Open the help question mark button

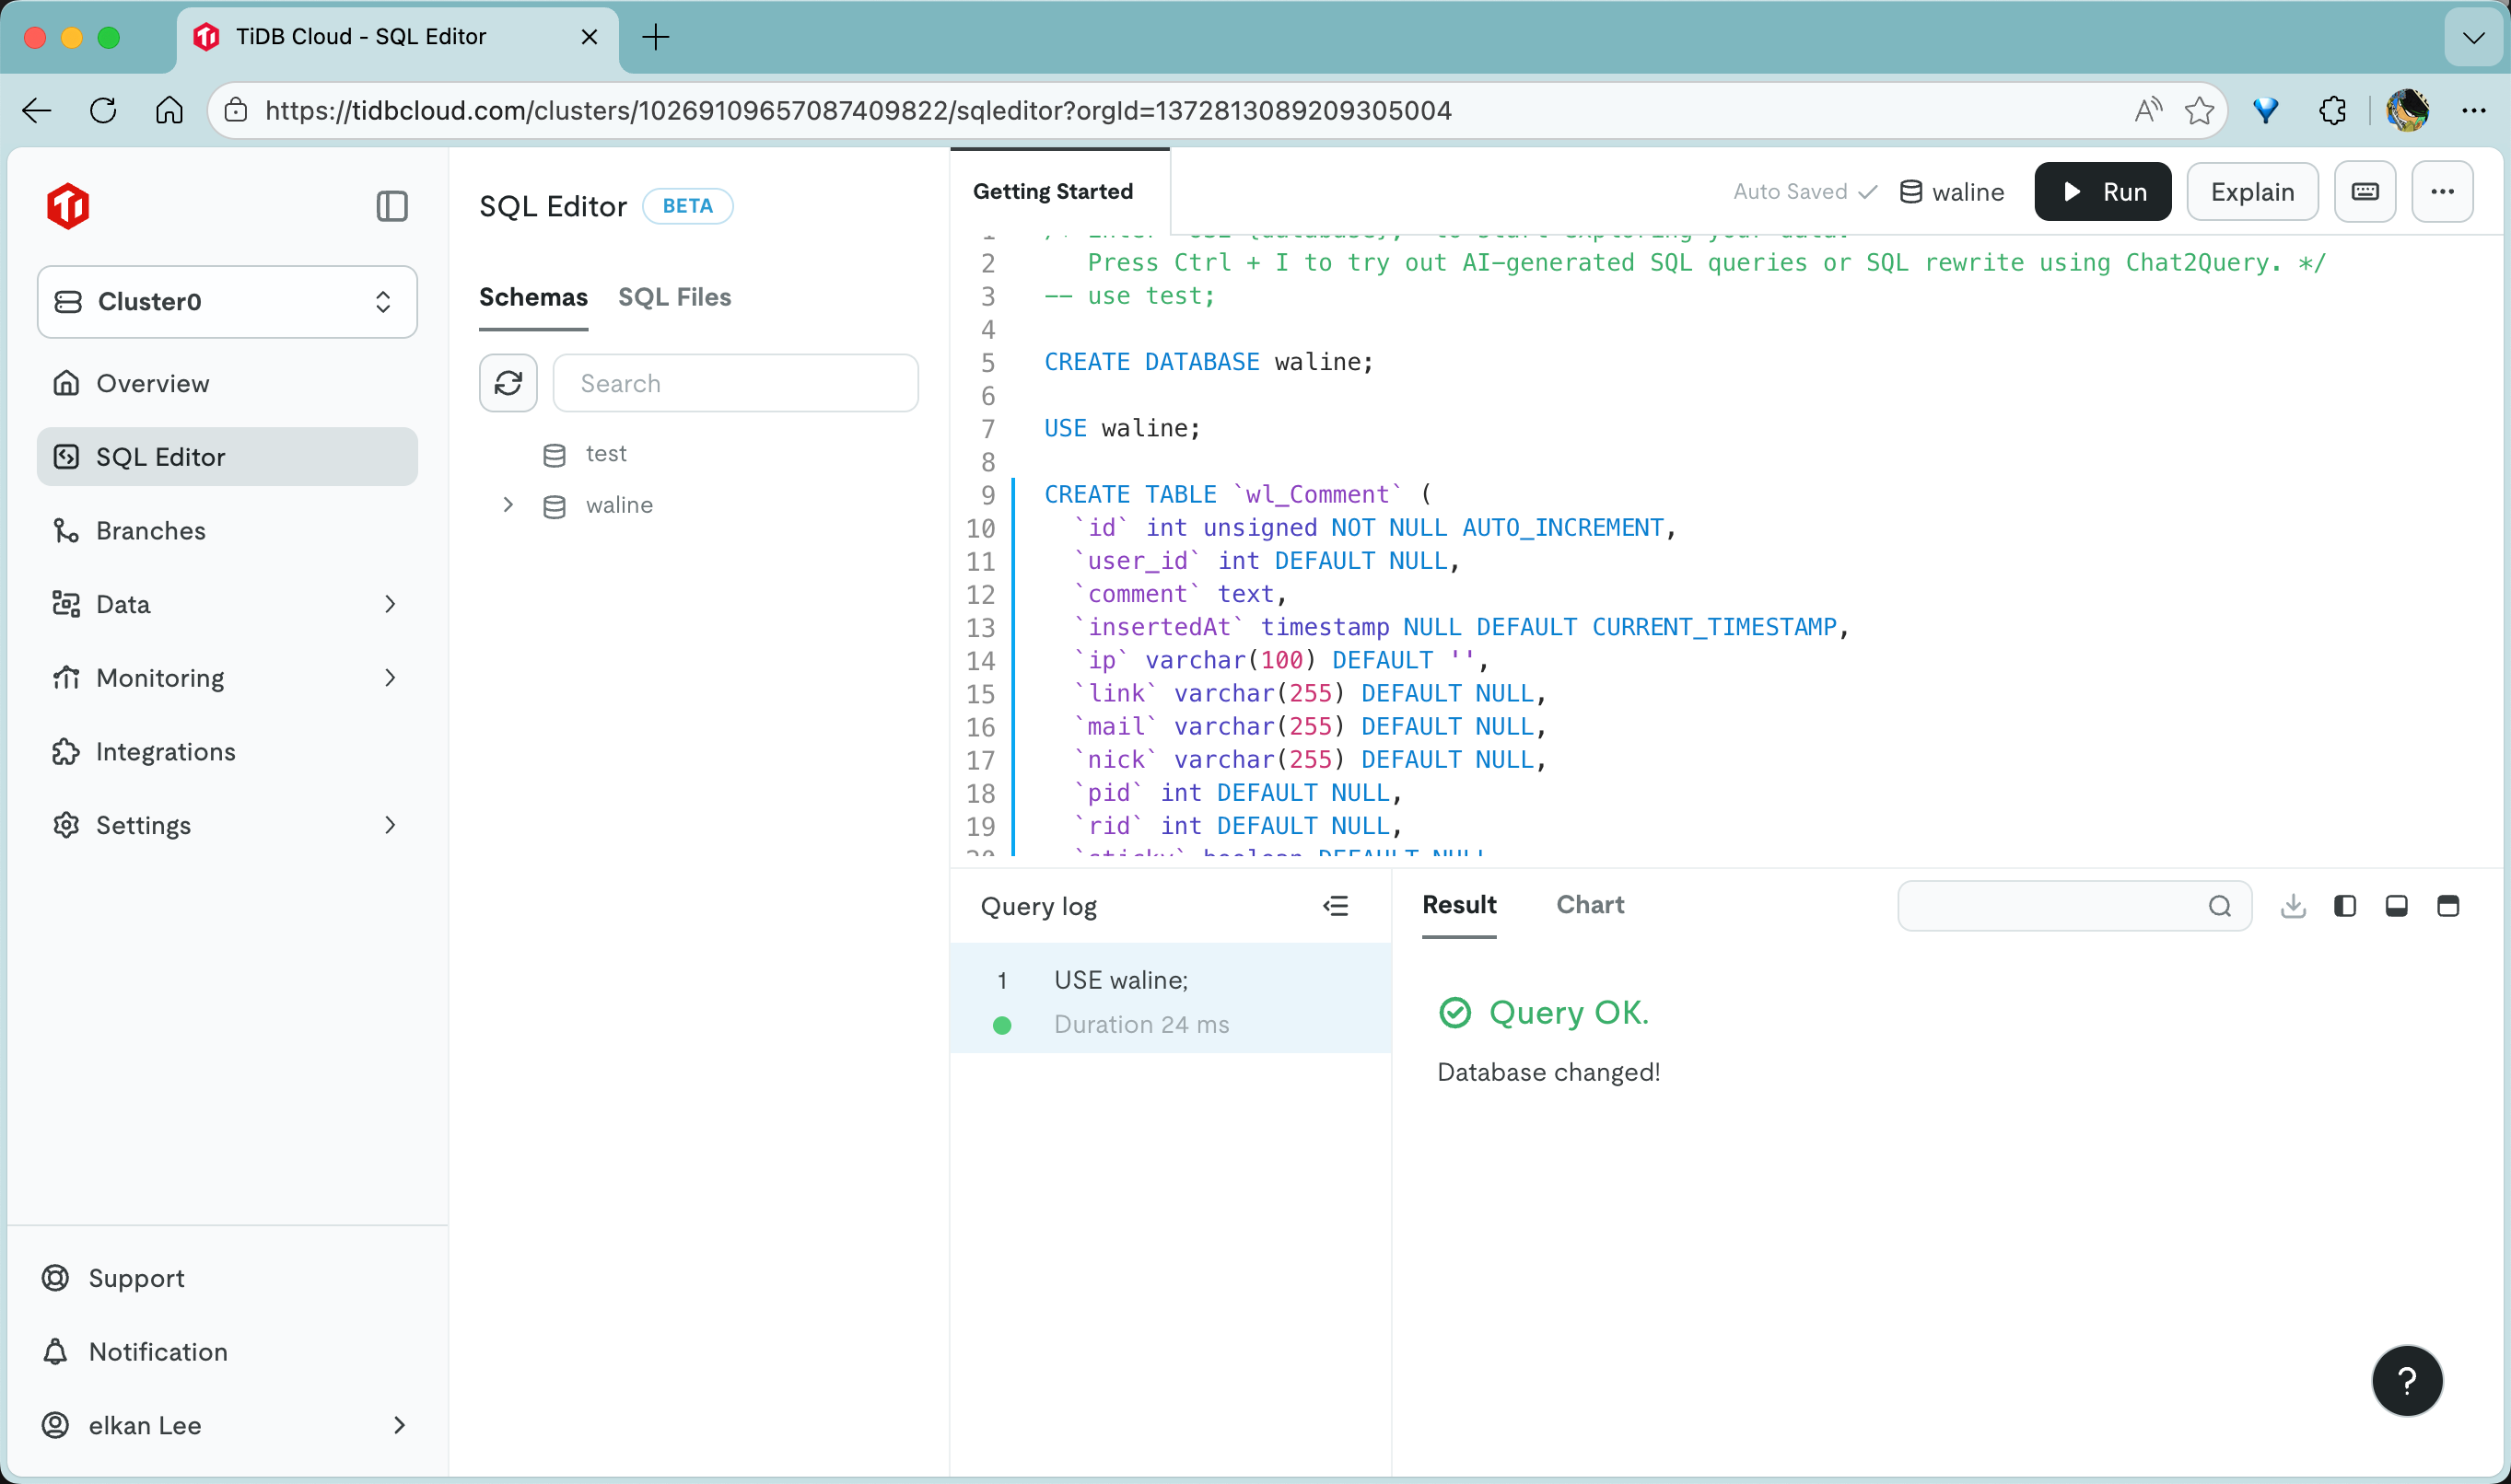click(x=2406, y=1381)
